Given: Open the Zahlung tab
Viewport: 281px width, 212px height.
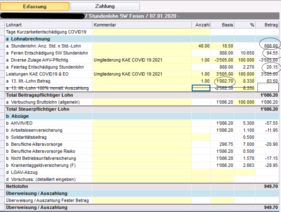Looking at the screenshot, I should [x=105, y=6].
